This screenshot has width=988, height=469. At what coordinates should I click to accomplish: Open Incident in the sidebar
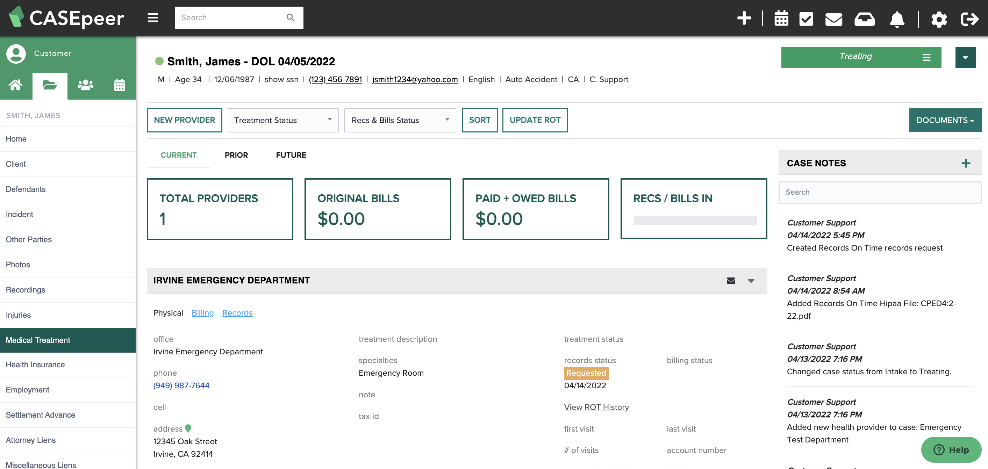(68, 214)
